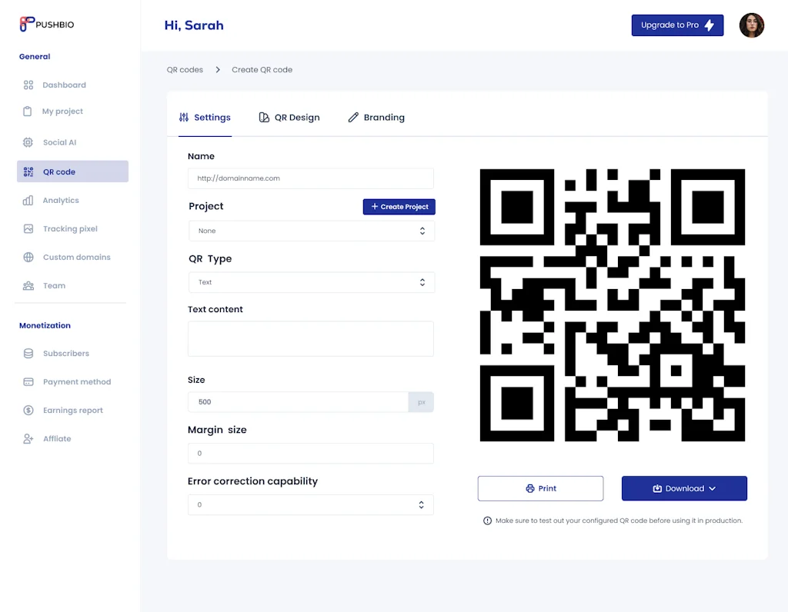The width and height of the screenshot is (788, 612).
Task: Click the Name input field
Action: 311,178
